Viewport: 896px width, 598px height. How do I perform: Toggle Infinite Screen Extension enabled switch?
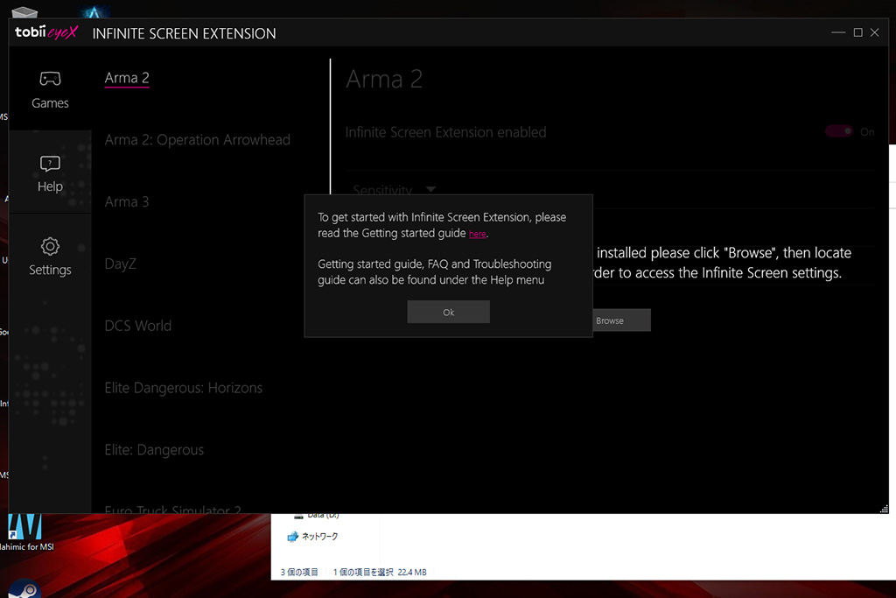click(839, 131)
